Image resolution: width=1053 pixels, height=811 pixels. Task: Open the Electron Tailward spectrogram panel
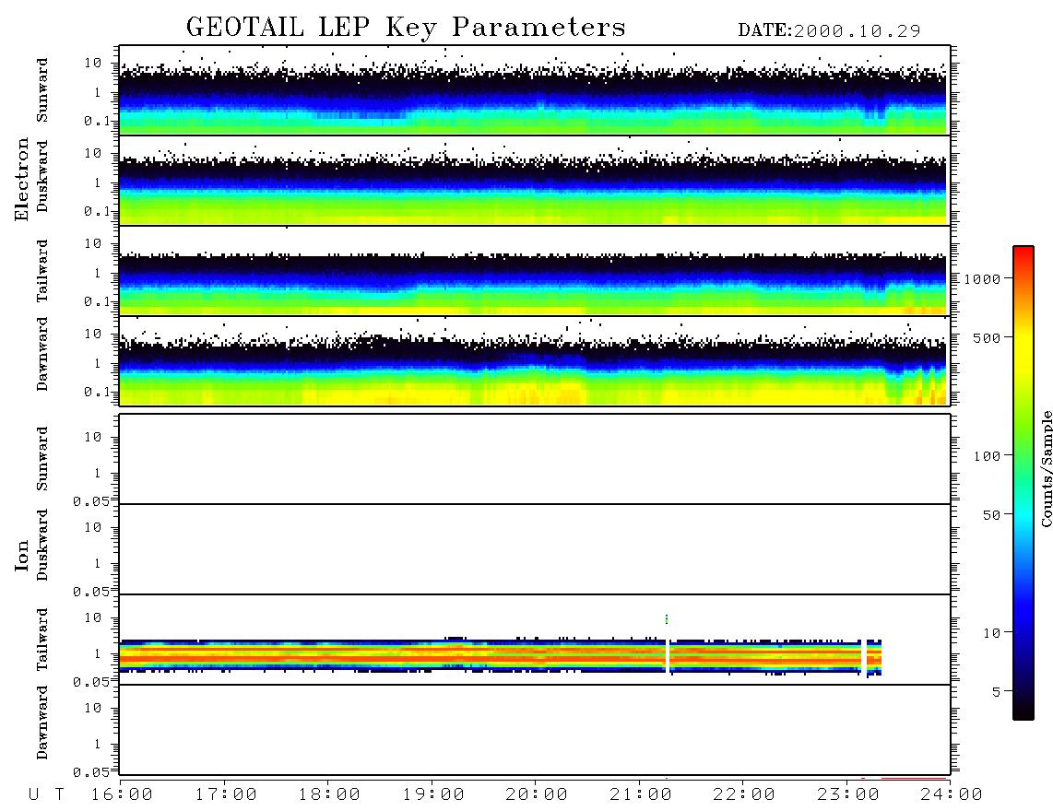(535, 271)
